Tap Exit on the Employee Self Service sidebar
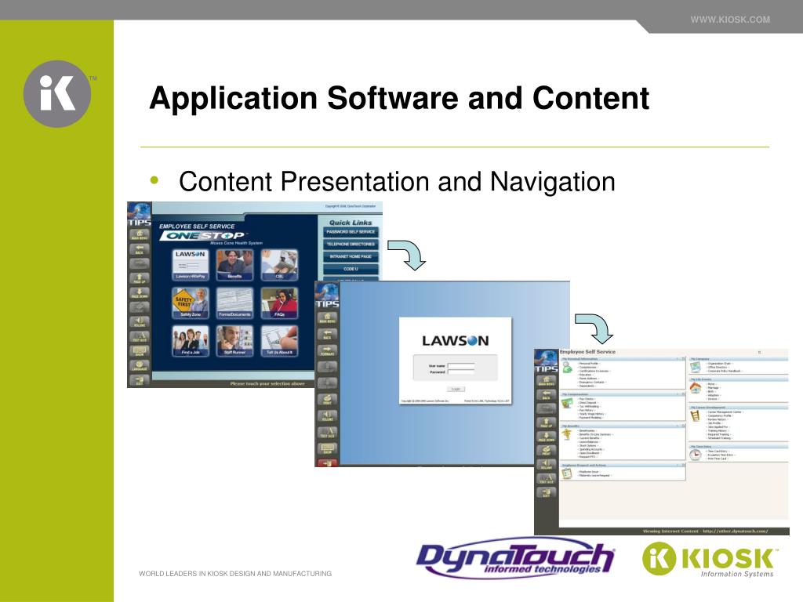803x602 pixels. coord(546,492)
